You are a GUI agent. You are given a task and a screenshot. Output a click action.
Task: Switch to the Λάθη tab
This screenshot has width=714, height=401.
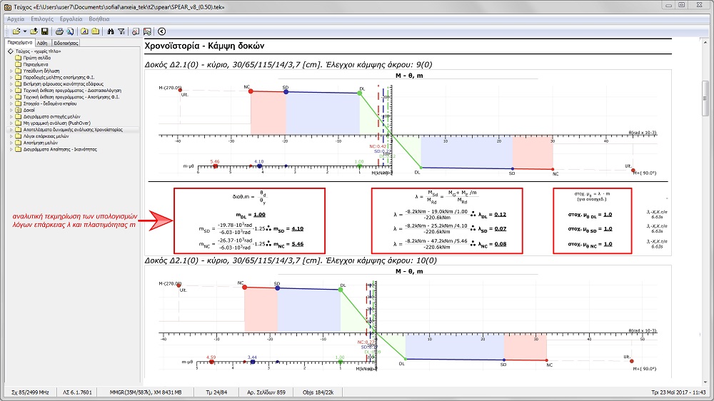coord(43,43)
